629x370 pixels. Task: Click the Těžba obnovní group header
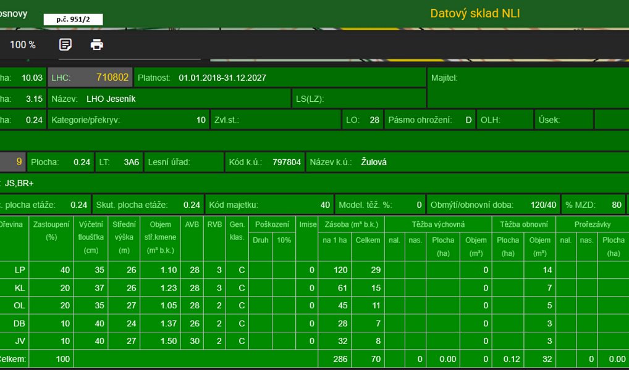tap(524, 224)
